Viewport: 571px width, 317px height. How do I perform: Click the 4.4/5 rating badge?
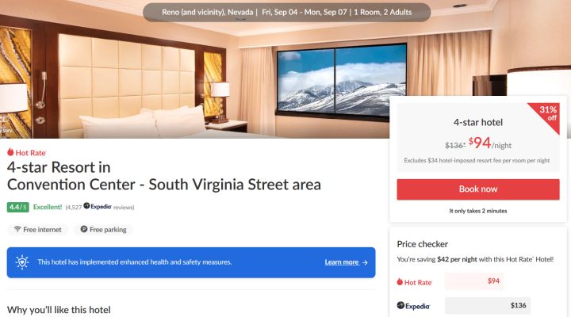(x=17, y=207)
